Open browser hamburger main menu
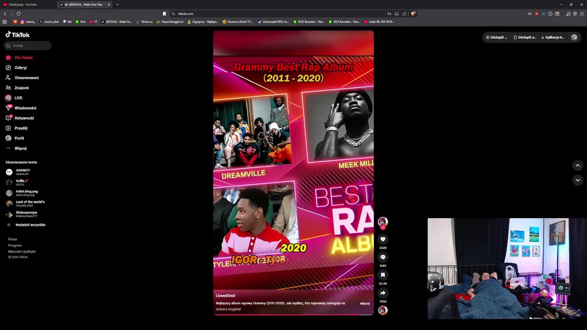 [582, 14]
